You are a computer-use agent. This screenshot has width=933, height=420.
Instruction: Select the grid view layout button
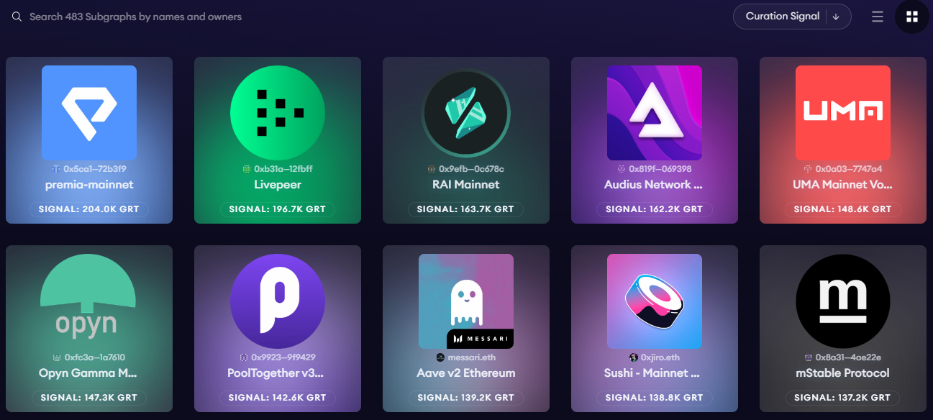(x=912, y=17)
